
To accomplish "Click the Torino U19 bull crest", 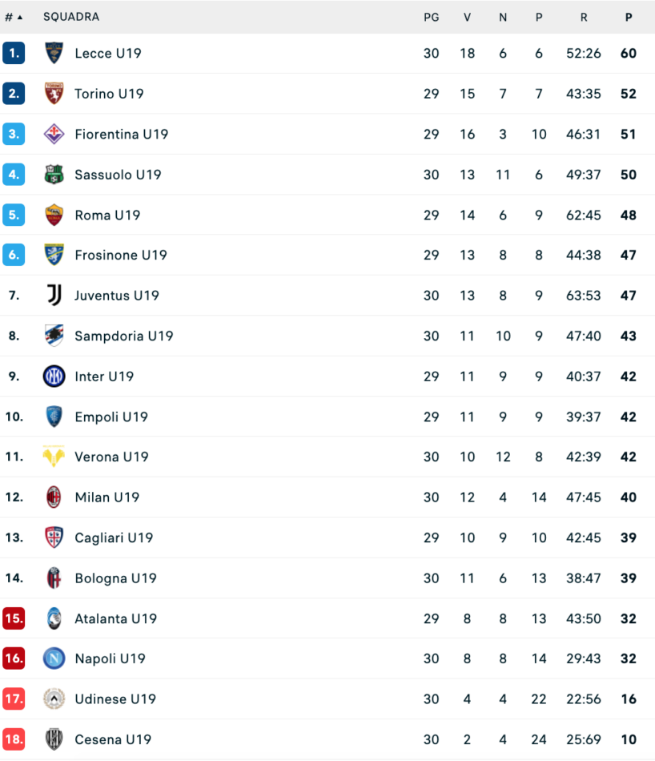I will pyautogui.click(x=54, y=94).
